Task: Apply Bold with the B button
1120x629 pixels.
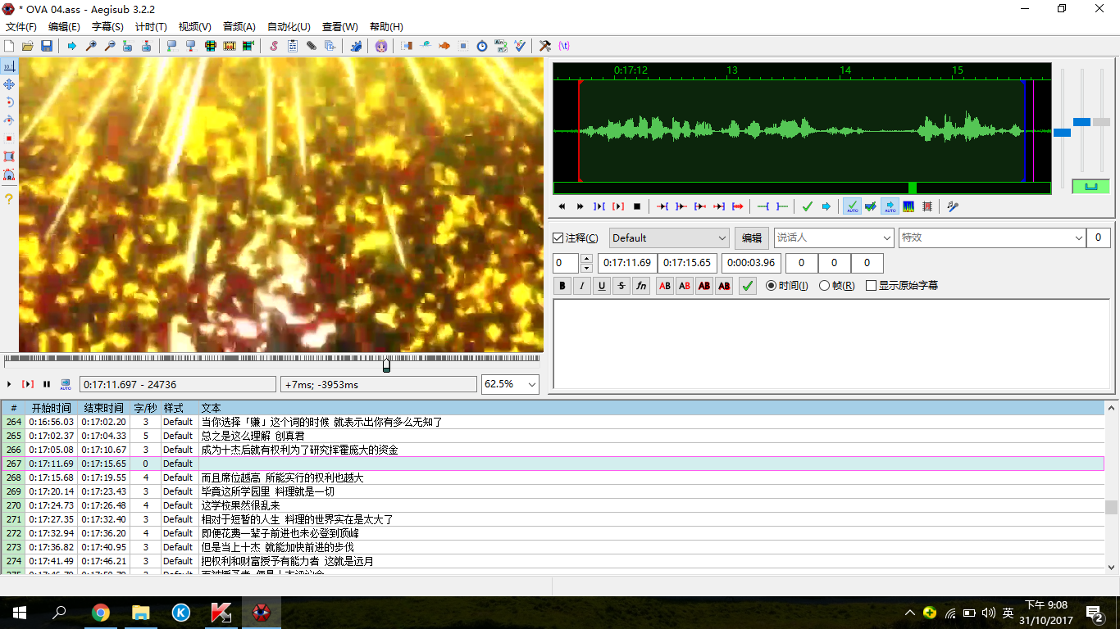Action: (x=562, y=286)
